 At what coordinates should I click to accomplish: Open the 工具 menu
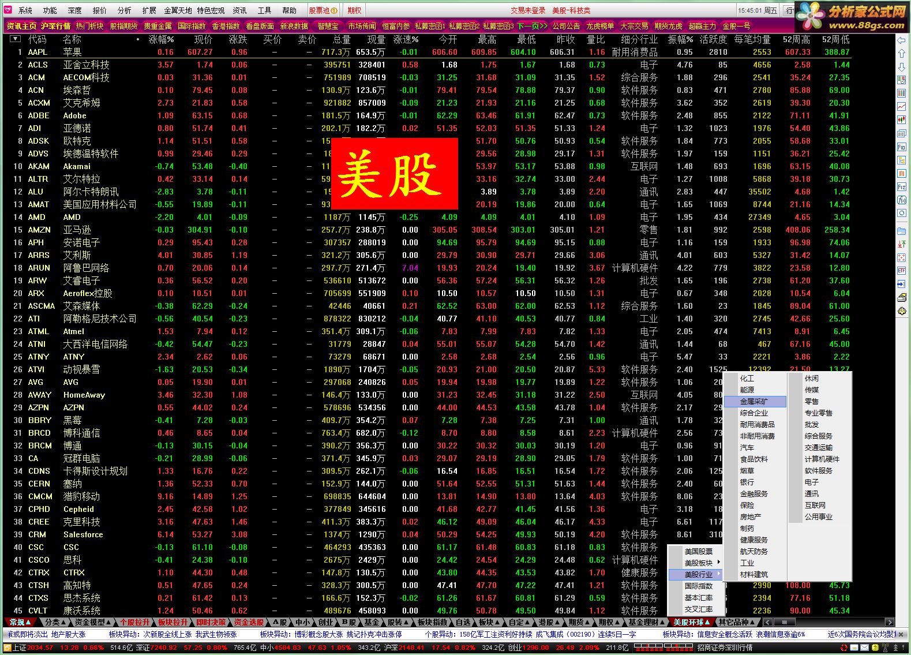pyautogui.click(x=264, y=10)
